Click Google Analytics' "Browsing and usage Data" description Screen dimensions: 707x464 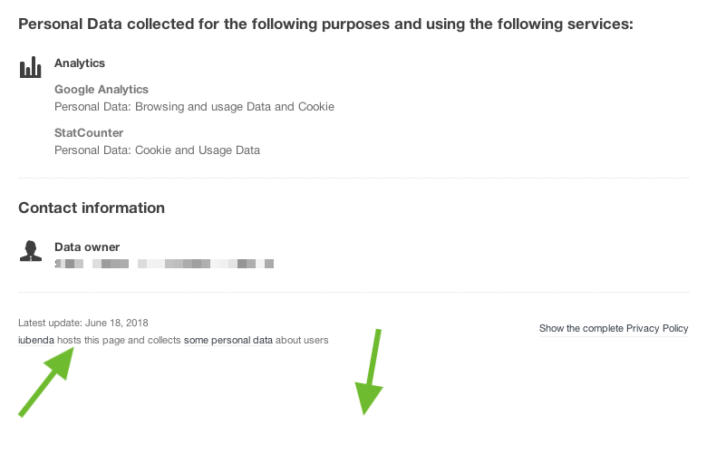[194, 107]
